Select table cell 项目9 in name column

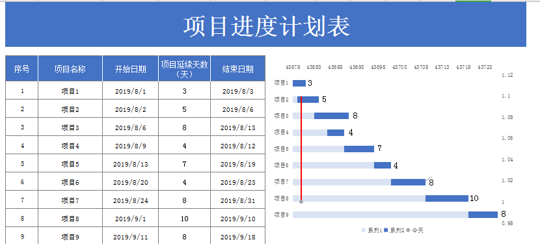tap(70, 236)
